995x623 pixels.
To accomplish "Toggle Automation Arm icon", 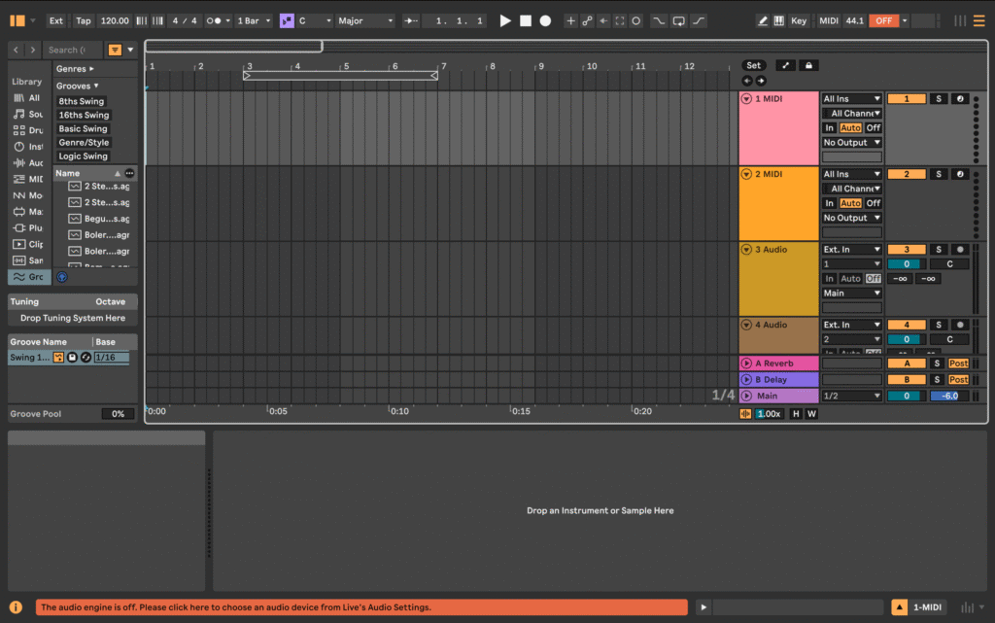I will pyautogui.click(x=587, y=21).
